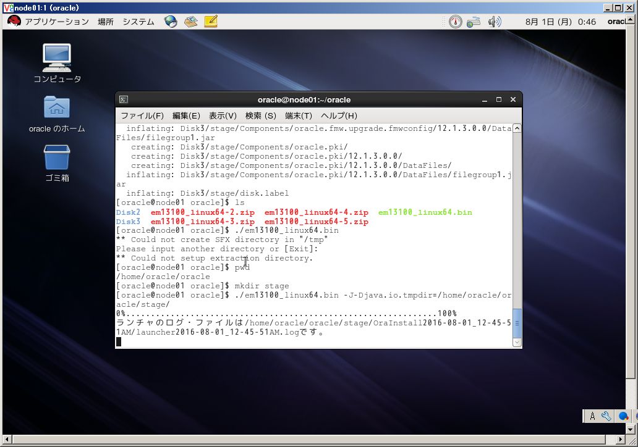Click the network connection panel icon
The height and width of the screenshot is (447, 638).
tap(473, 22)
